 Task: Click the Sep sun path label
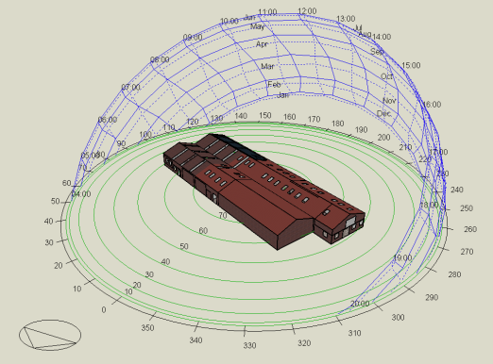point(377,52)
